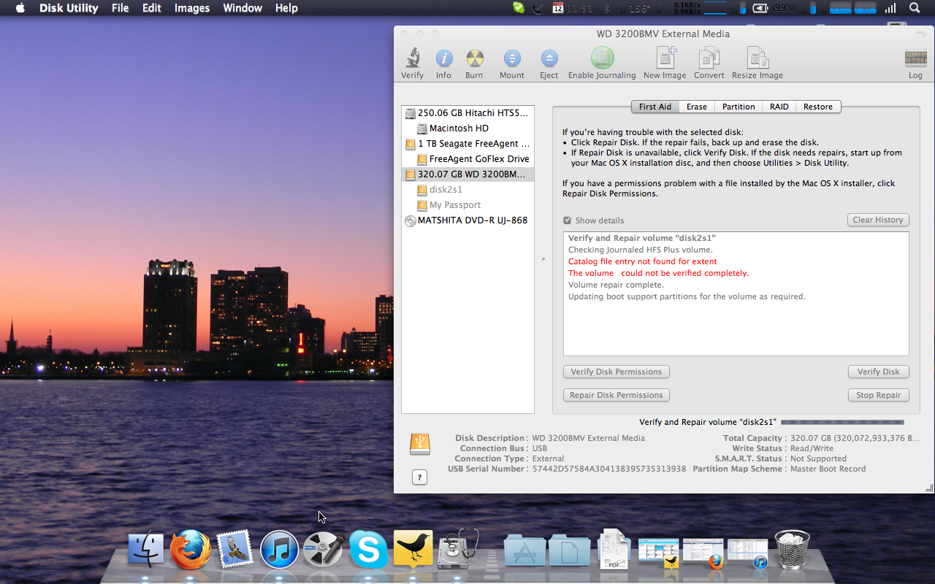Click the Resize Image toolbar icon
Image resolution: width=935 pixels, height=584 pixels.
tap(757, 58)
